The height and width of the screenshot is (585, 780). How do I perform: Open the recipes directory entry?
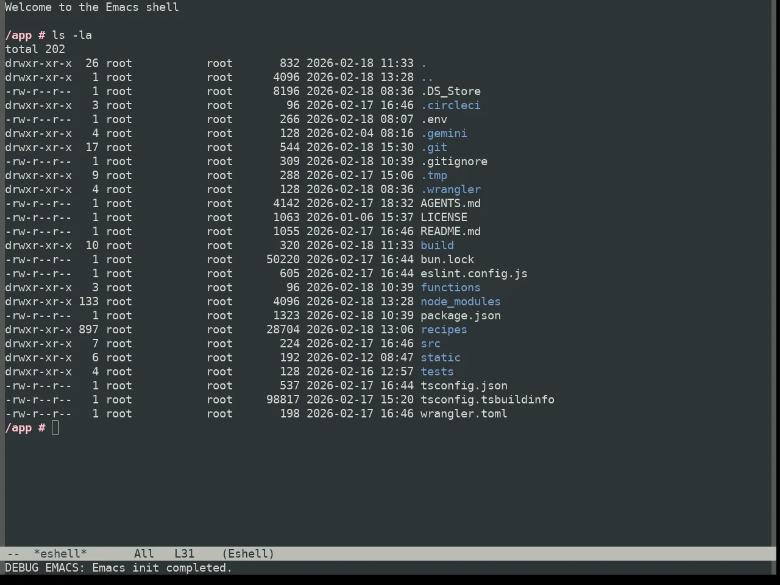click(x=444, y=330)
